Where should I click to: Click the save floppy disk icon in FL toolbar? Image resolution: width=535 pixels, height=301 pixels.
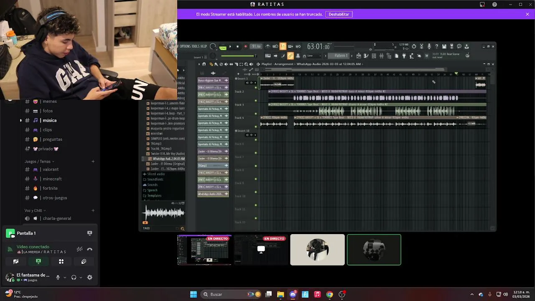click(x=444, y=46)
